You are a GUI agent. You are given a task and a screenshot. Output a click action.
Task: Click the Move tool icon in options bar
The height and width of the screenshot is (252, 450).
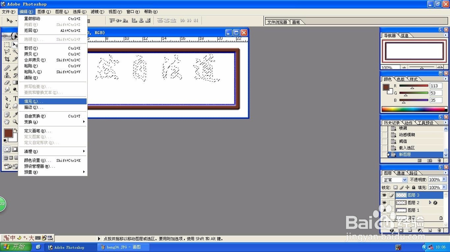pos(10,21)
